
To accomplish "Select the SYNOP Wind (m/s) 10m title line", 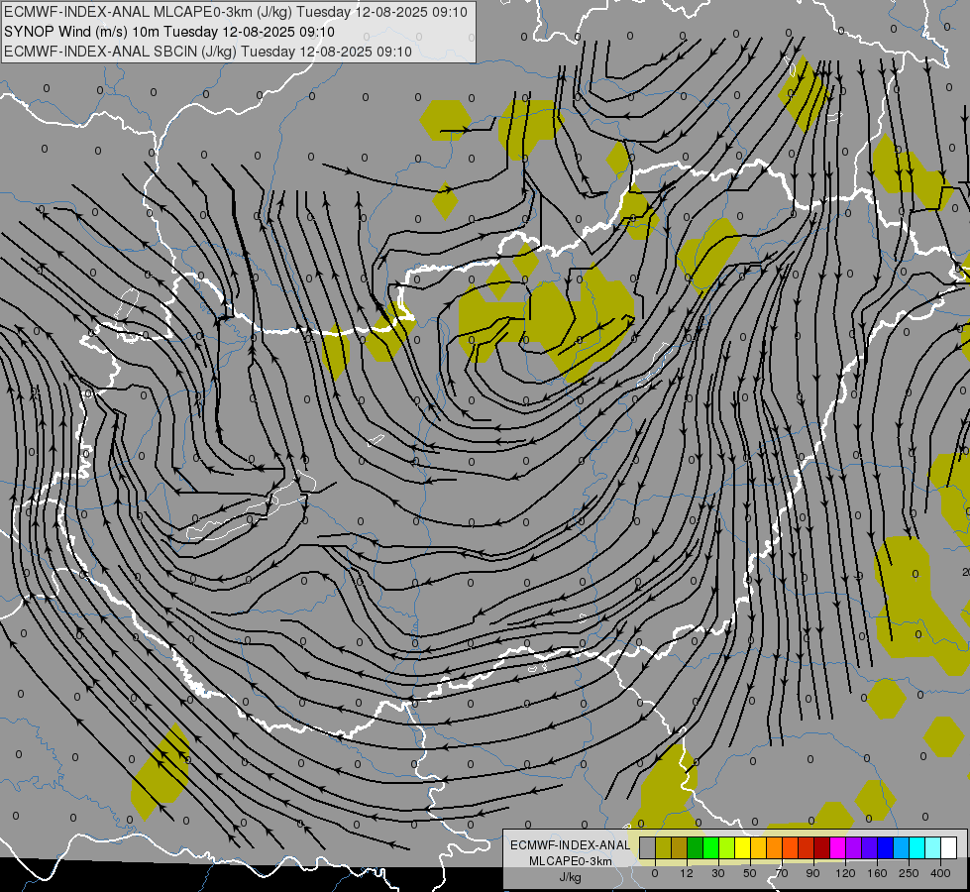I will [x=169, y=32].
